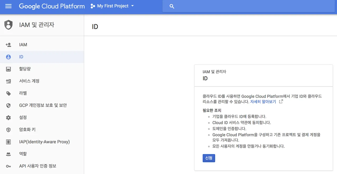Screen dimensions: 337x174
Task: Click the card subtitle 'IAM 및 관리자'
Action: (214, 72)
